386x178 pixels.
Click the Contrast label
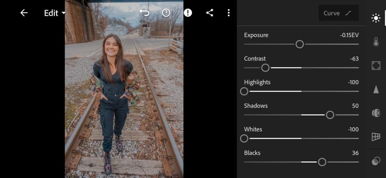click(255, 59)
